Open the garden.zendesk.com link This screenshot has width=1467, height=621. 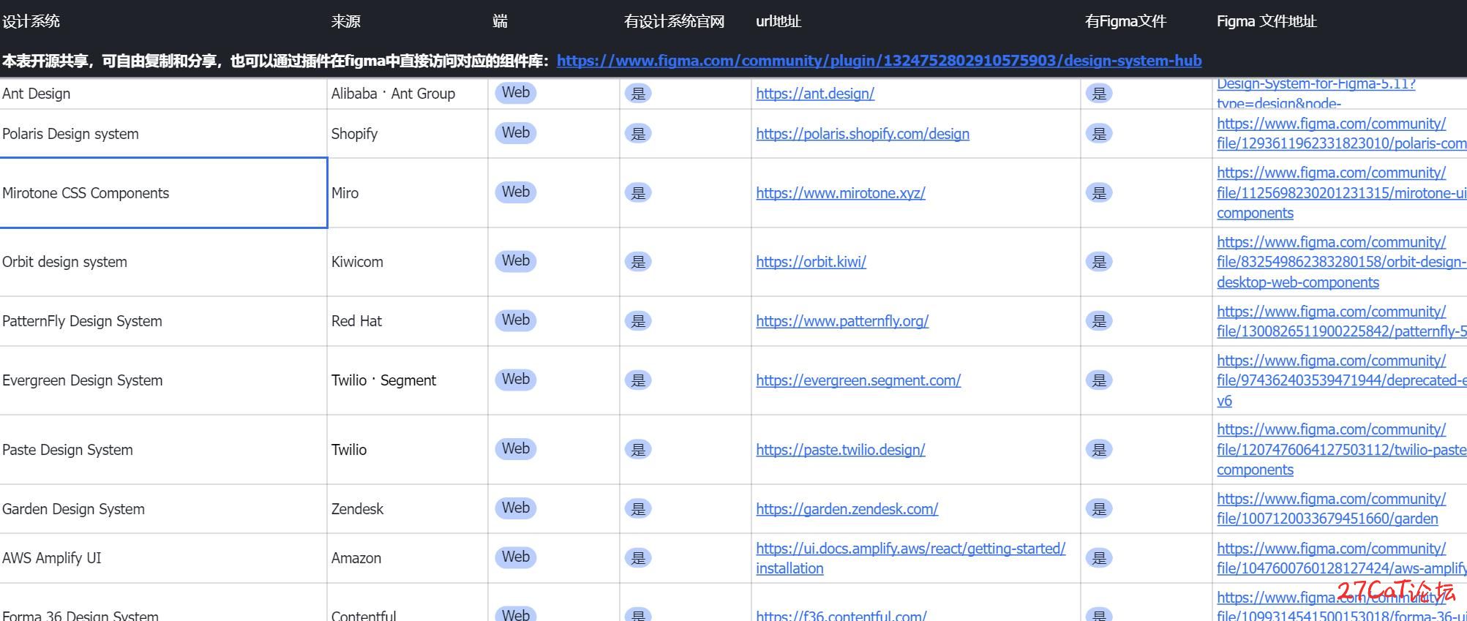click(x=847, y=509)
